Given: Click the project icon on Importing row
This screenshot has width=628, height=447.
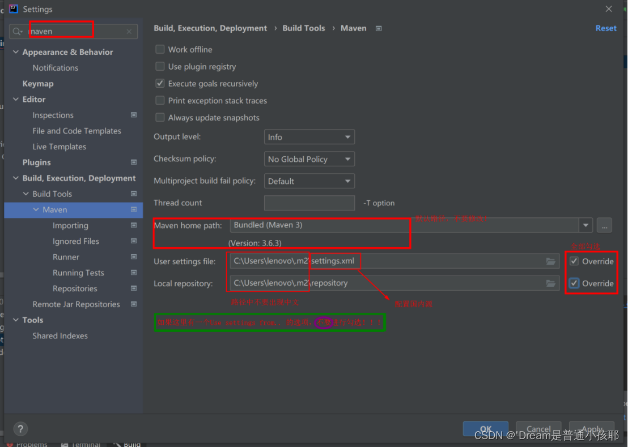Looking at the screenshot, I should (x=134, y=225).
